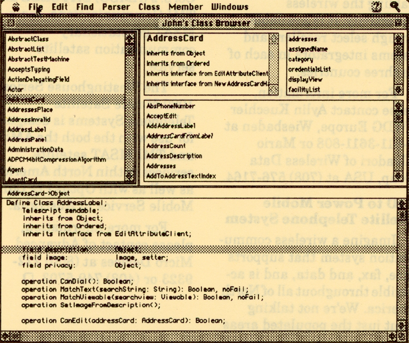Screen dimensions: 409x343
Task: Click the highlighted 'field description' code line
Action: (199, 250)
